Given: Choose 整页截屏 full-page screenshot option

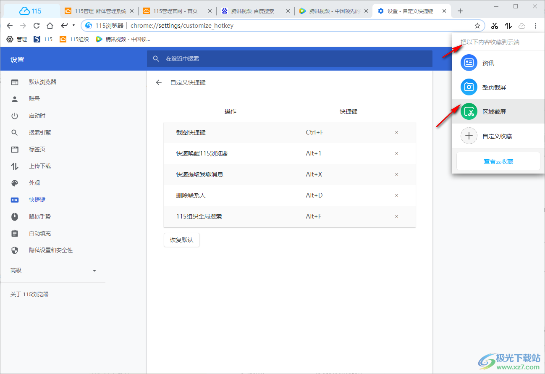Looking at the screenshot, I should pos(498,87).
